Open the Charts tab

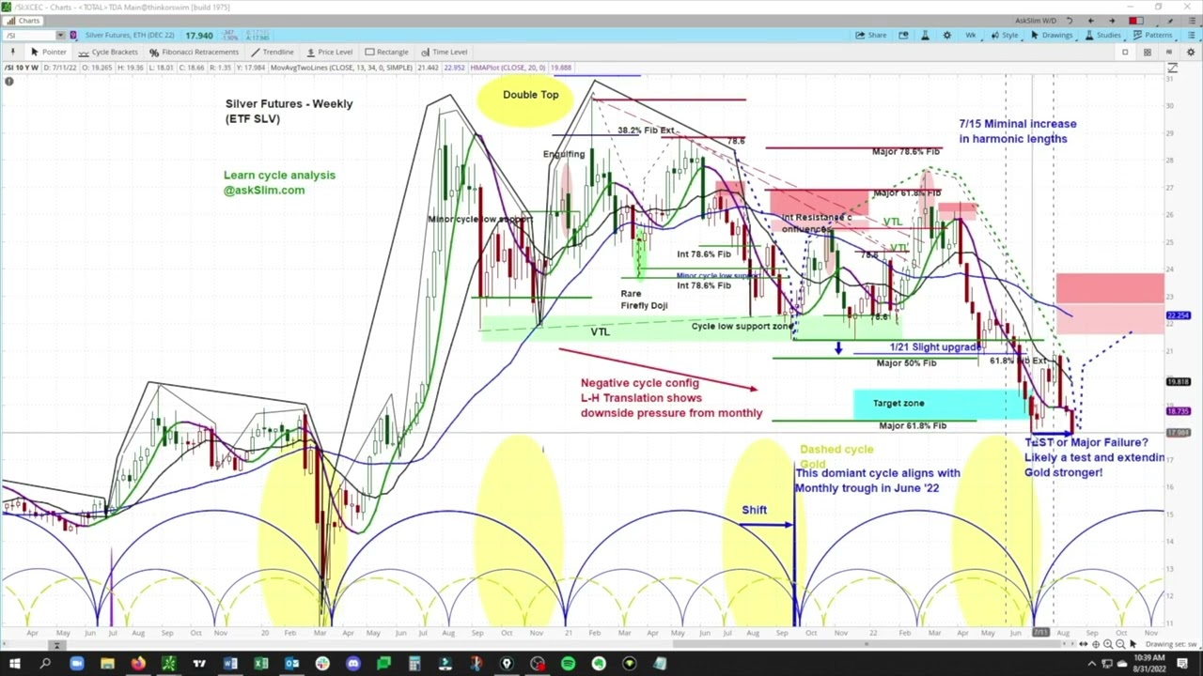pyautogui.click(x=23, y=21)
